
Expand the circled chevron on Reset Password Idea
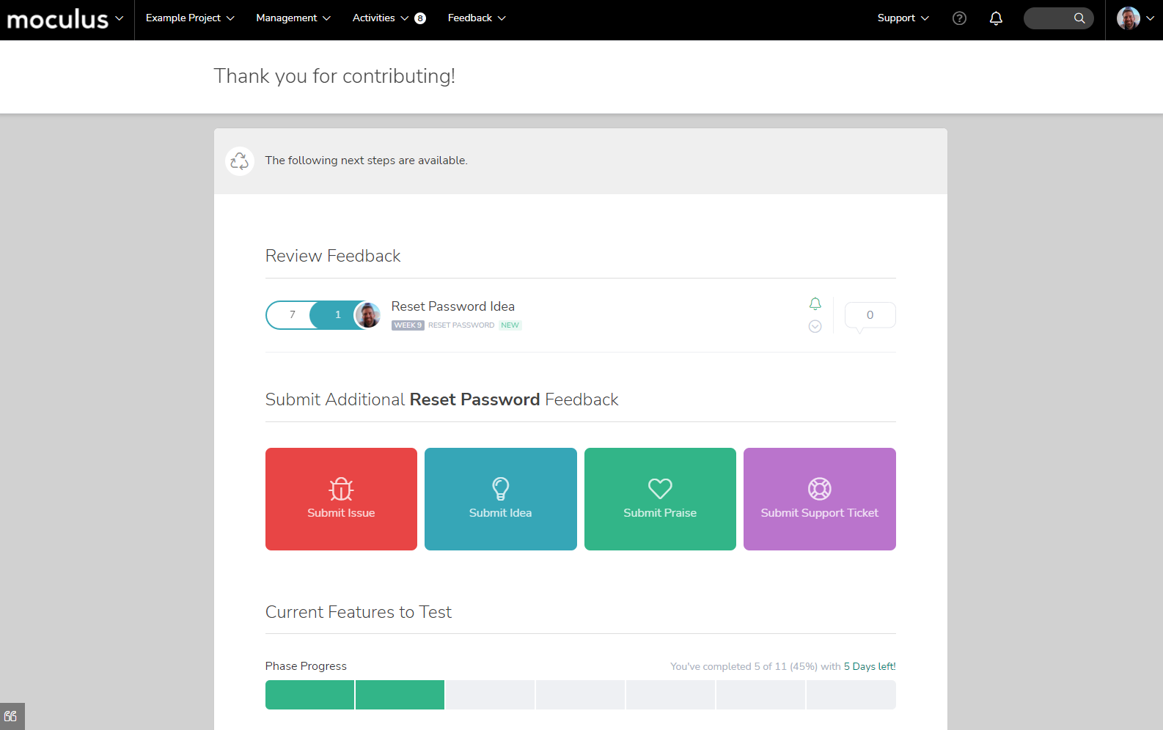[x=815, y=327]
